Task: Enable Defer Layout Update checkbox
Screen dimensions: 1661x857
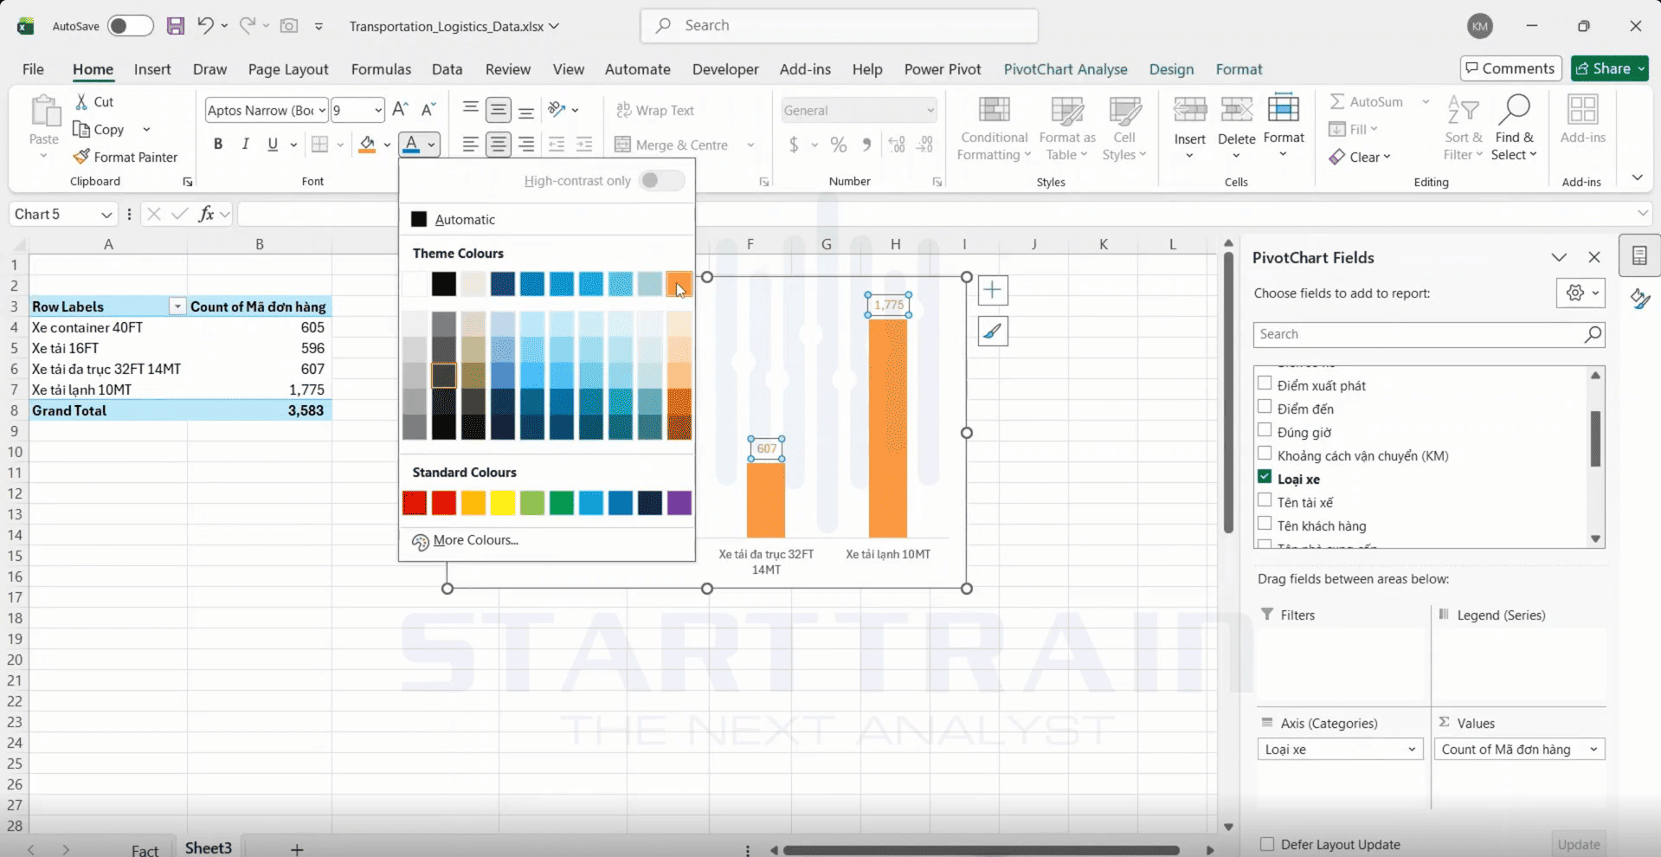Action: (x=1267, y=844)
